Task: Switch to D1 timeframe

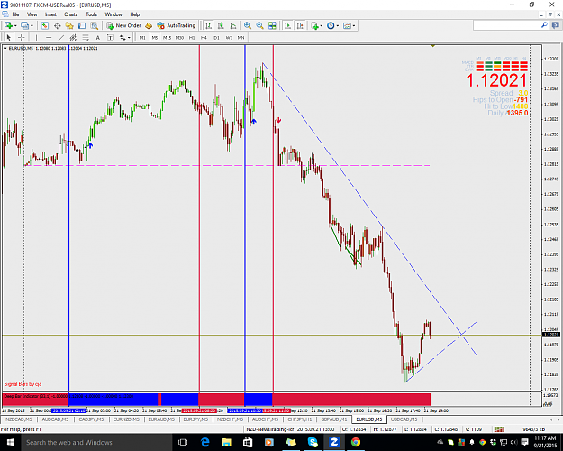Action: pos(216,37)
